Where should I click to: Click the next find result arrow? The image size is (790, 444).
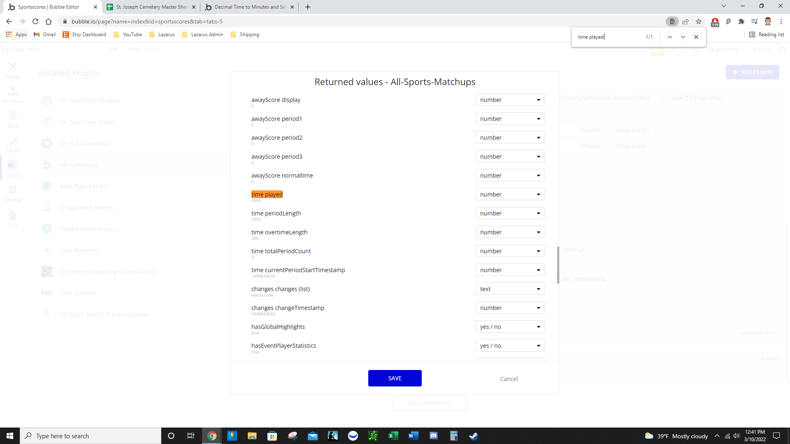pos(683,37)
